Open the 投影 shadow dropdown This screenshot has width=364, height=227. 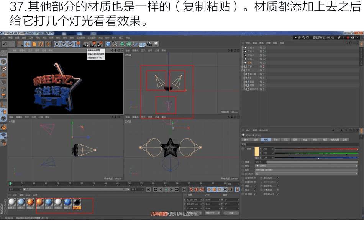[306, 170]
